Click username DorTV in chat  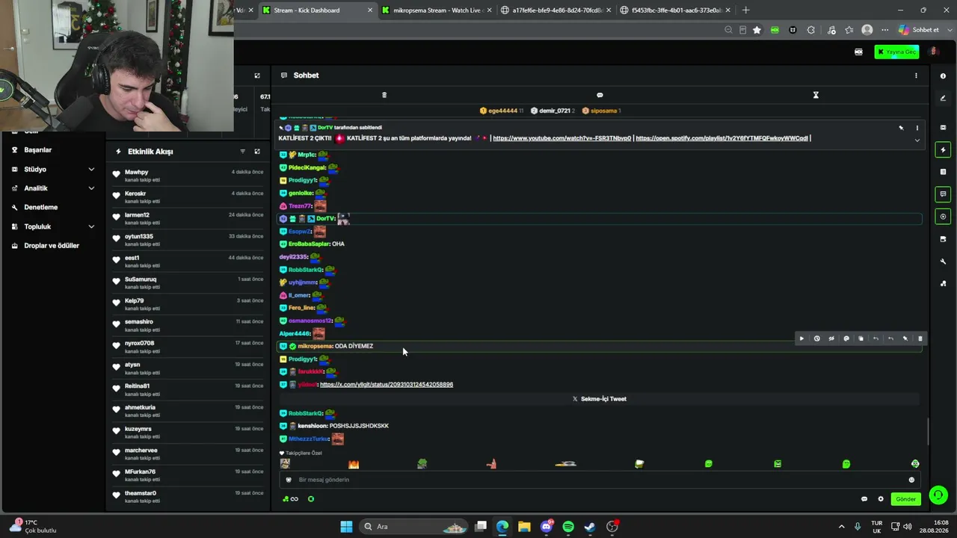325,219
